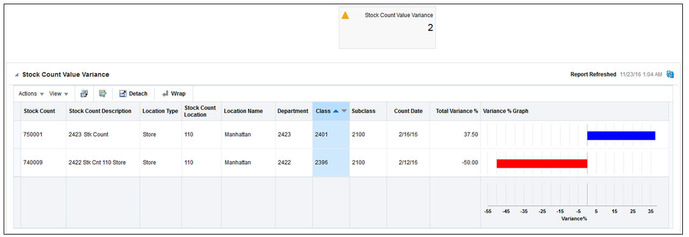Click the blue positive variance bar

point(621,136)
